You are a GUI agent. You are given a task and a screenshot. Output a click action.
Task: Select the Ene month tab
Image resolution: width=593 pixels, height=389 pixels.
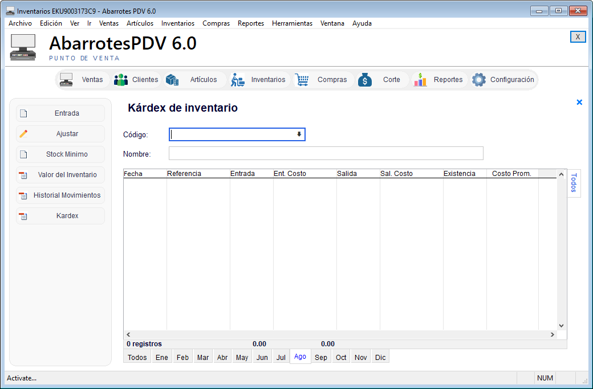pos(161,357)
